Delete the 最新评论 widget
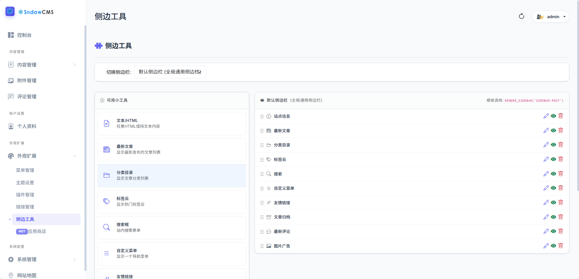The width and height of the screenshot is (579, 279). point(561,231)
